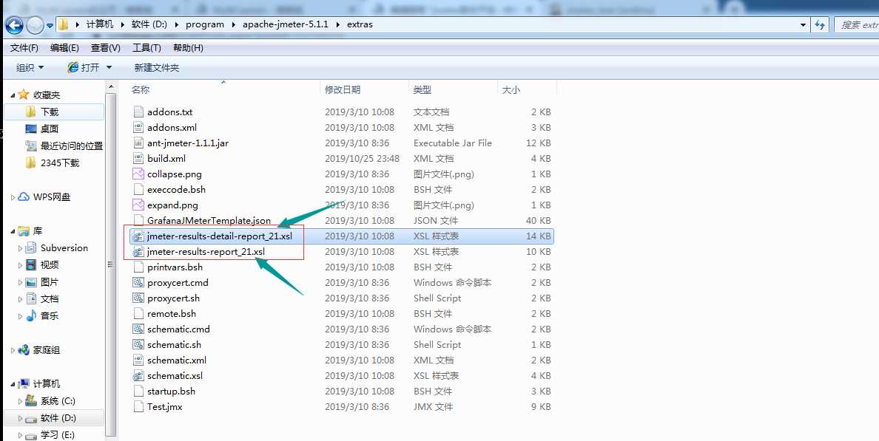The height and width of the screenshot is (441, 879).
Task: Expand the 打开 button dropdown arrow
Action: coord(109,67)
